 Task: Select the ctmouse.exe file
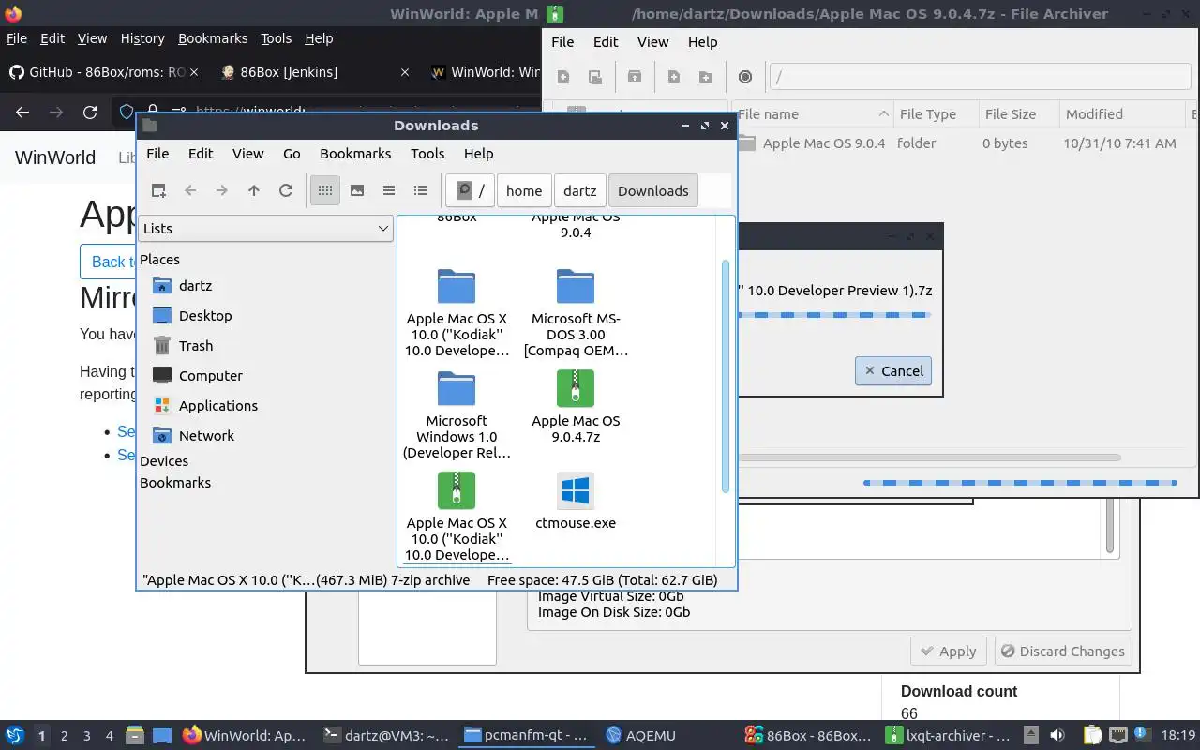576,502
